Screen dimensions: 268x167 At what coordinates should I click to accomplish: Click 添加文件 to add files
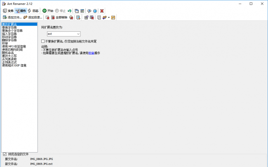(12, 17)
